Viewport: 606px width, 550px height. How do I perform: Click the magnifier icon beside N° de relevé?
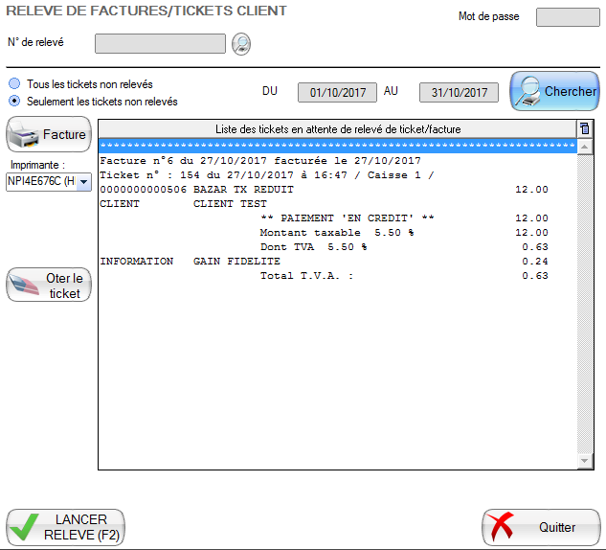240,43
